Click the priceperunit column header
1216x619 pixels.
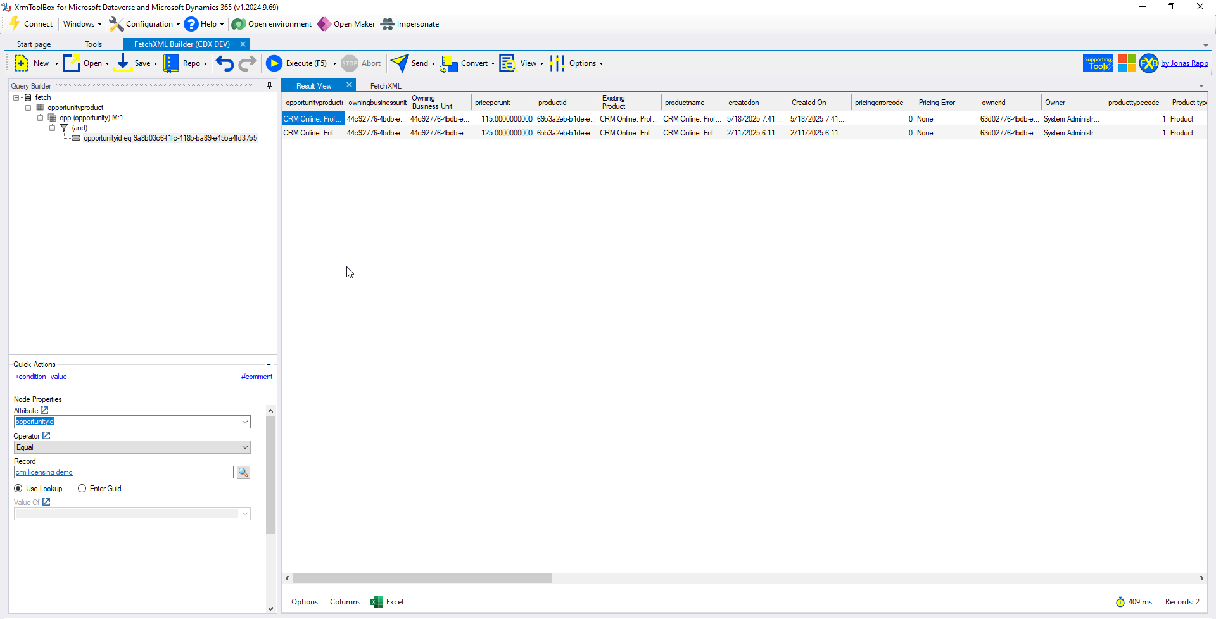(x=503, y=103)
